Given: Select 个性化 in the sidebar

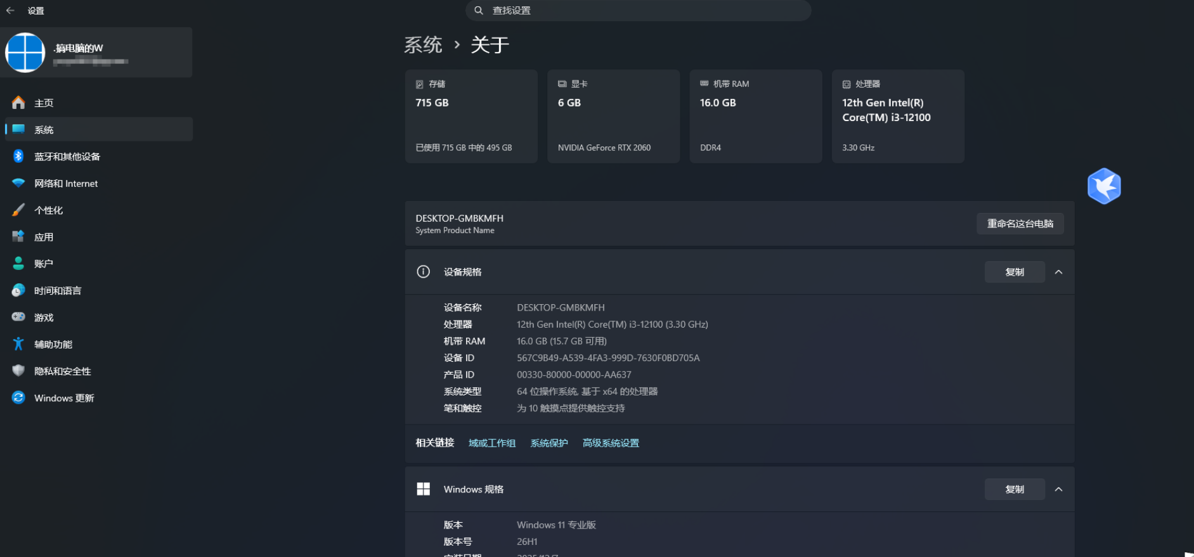Looking at the screenshot, I should [99, 210].
